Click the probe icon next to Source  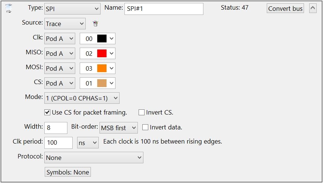click(x=95, y=24)
